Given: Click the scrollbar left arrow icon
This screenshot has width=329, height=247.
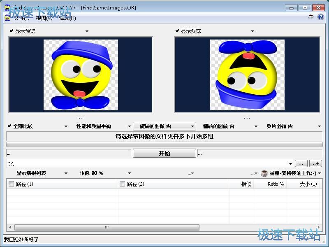Looking at the screenshot, I should [10, 227].
